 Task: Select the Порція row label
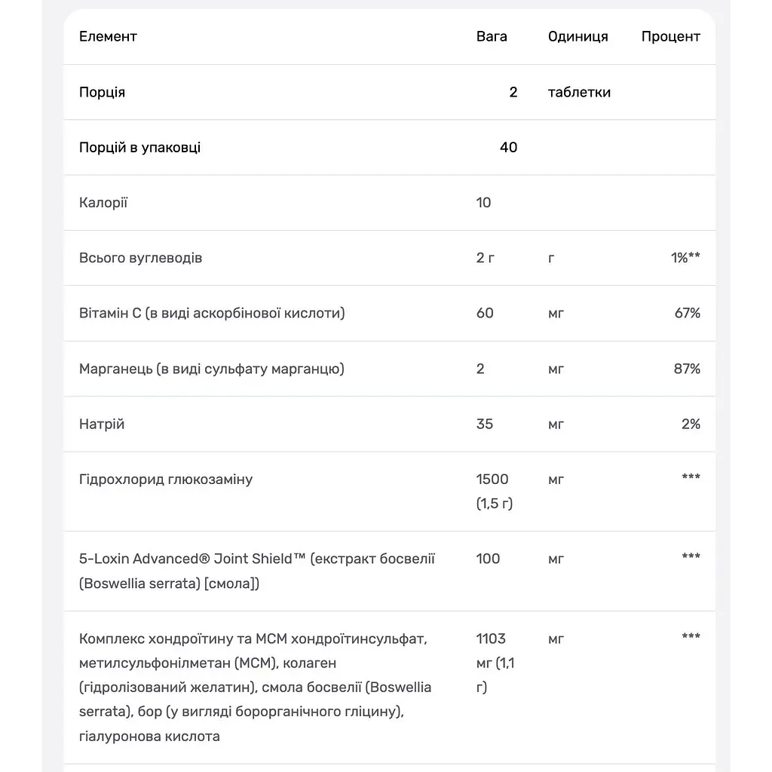(x=102, y=92)
